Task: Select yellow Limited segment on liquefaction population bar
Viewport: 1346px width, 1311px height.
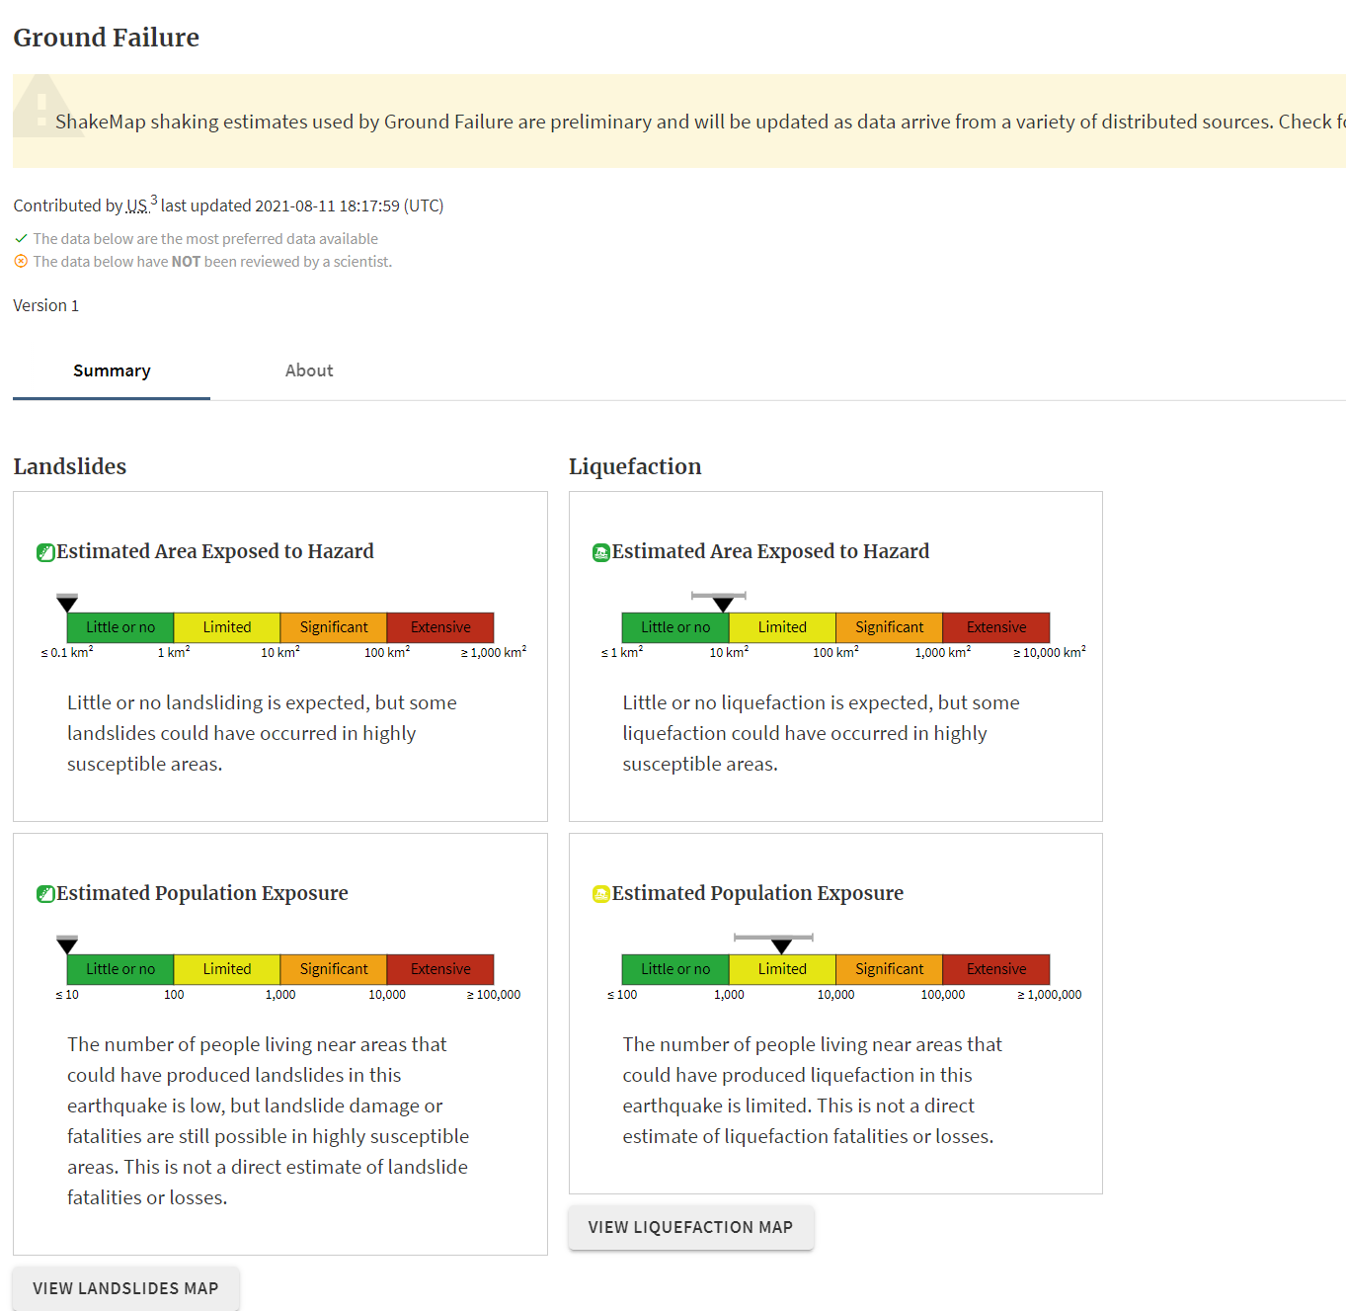Action: pos(782,969)
